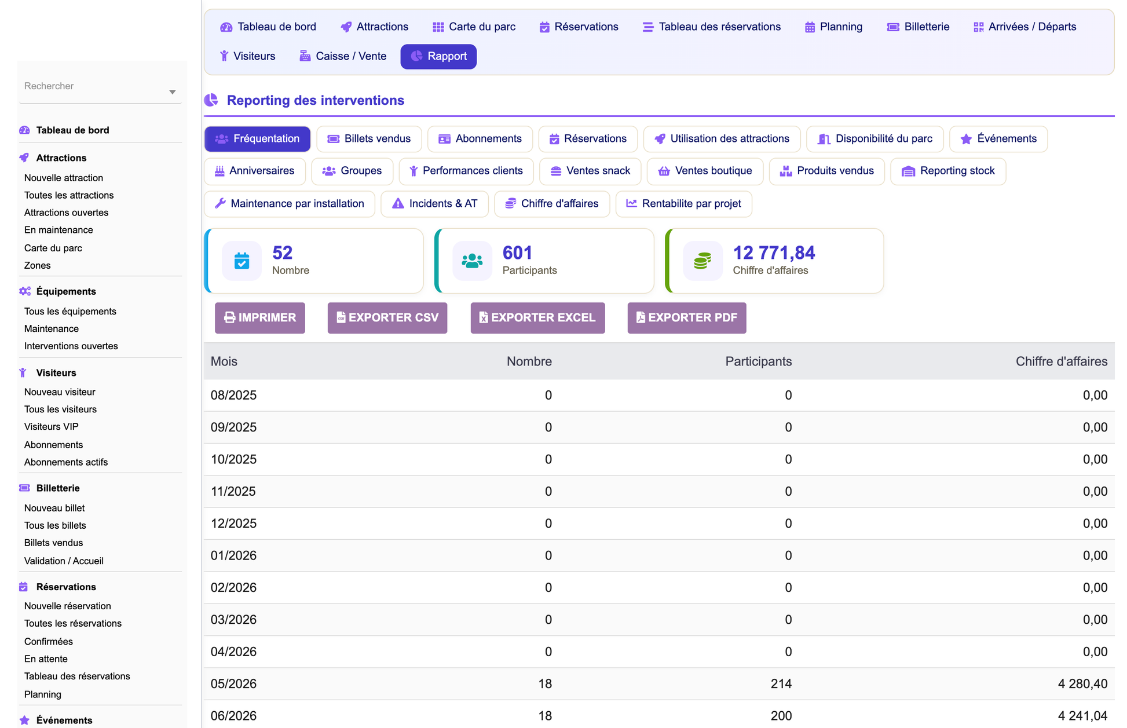The height and width of the screenshot is (728, 1127).
Task: Click the warehouse icon on Reporting stock tab
Action: [x=908, y=171]
